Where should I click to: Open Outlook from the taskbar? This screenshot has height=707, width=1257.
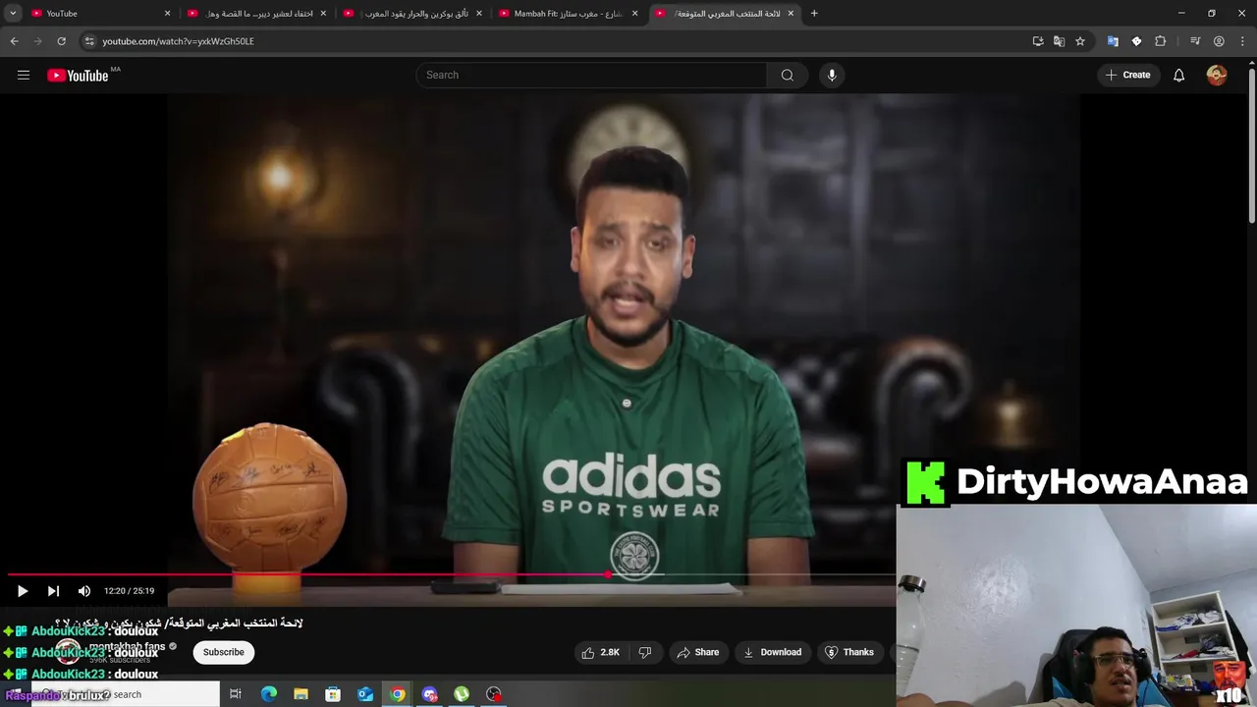click(365, 694)
